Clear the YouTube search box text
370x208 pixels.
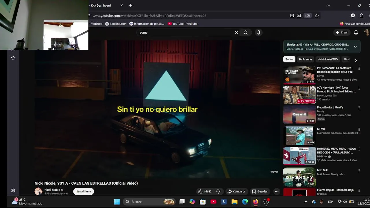click(x=236, y=33)
